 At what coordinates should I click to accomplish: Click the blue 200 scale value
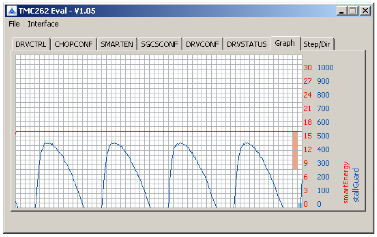tap(323, 177)
